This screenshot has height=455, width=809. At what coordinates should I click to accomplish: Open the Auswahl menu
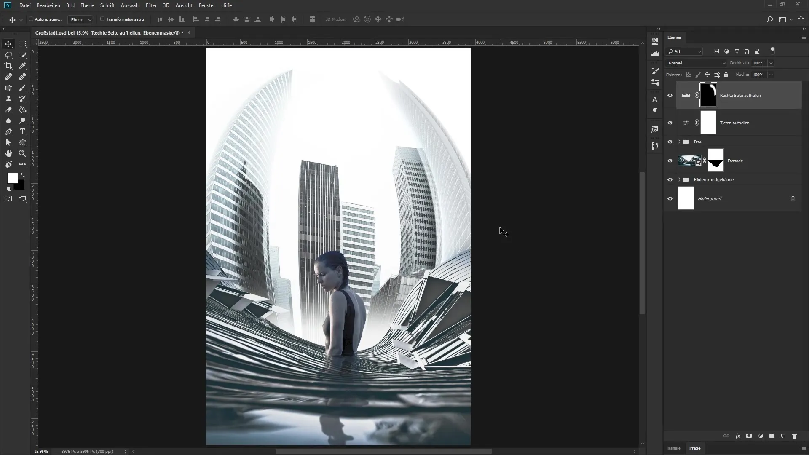tap(130, 5)
